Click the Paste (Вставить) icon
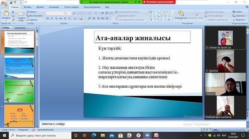The height and width of the screenshot is (139, 249). (5, 14)
